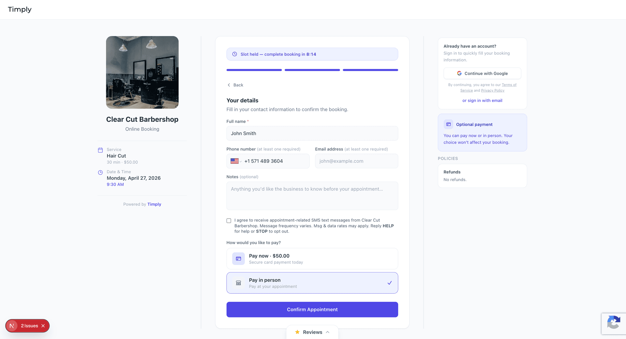Click the credit card icon in Pay now option
Screen dimensions: 626x339
coord(238,259)
